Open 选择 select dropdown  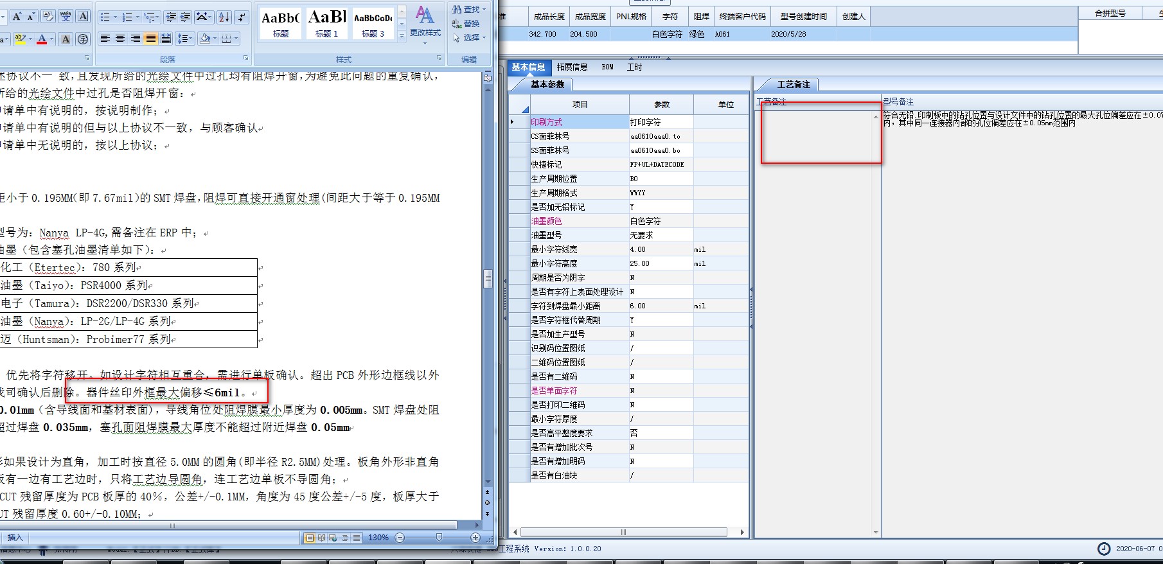(x=470, y=38)
